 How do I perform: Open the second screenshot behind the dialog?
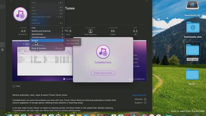tap(140, 61)
